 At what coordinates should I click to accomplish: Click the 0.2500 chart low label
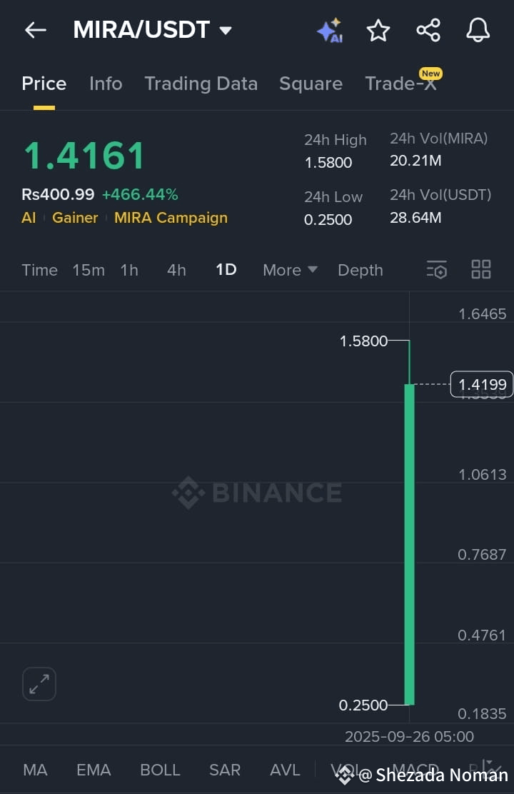[x=363, y=705]
